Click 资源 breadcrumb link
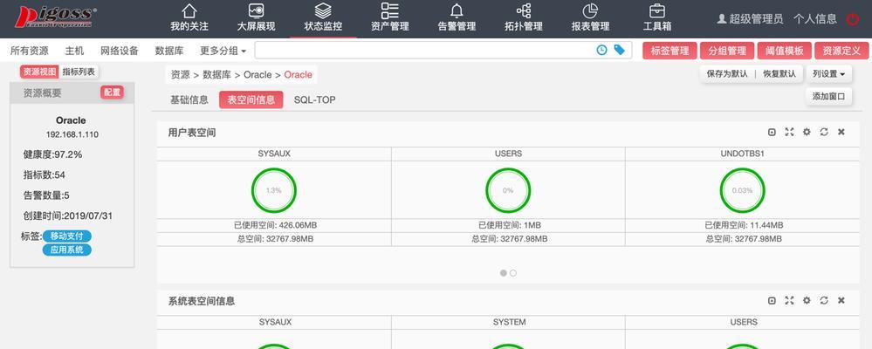The height and width of the screenshot is (349, 872). click(180, 75)
